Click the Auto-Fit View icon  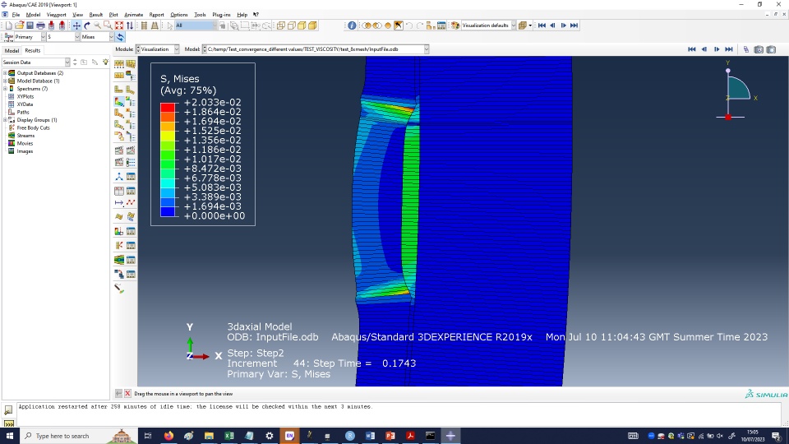tap(119, 25)
